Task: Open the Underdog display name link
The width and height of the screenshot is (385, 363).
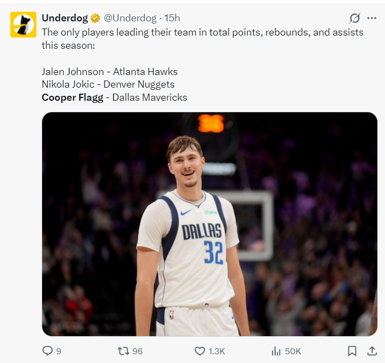Action: pos(65,18)
